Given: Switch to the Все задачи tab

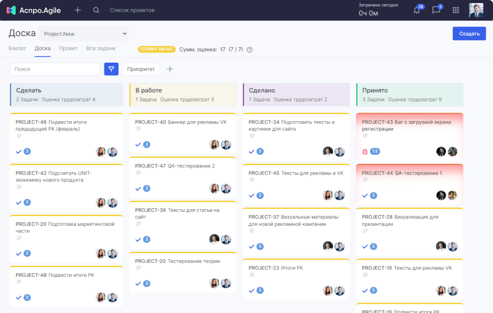Looking at the screenshot, I should click(100, 48).
